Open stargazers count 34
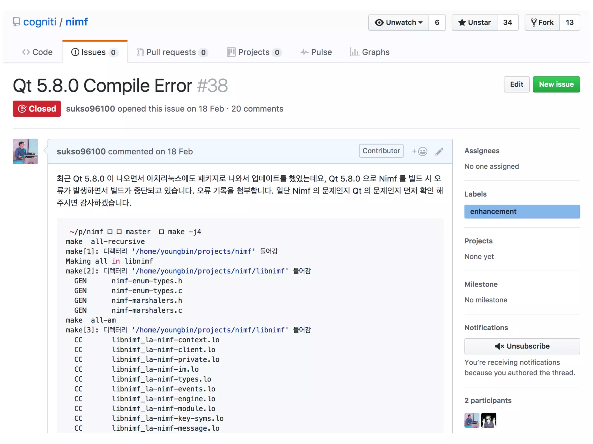The height and width of the screenshot is (444, 593). 507,23
